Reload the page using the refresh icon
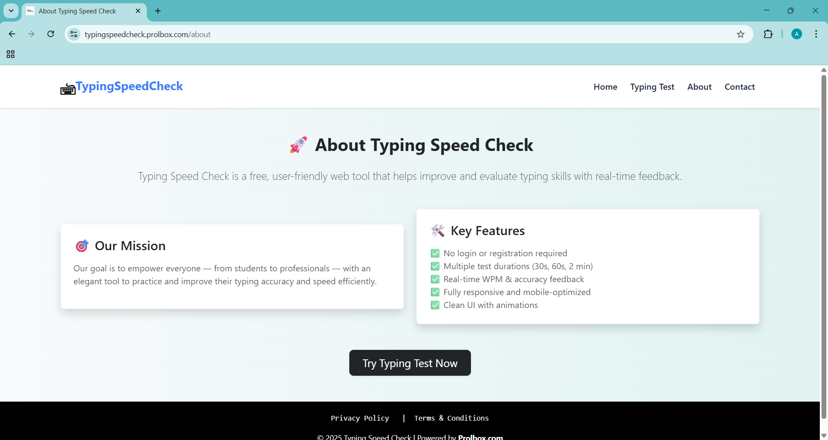The width and height of the screenshot is (828, 440). pyautogui.click(x=51, y=34)
